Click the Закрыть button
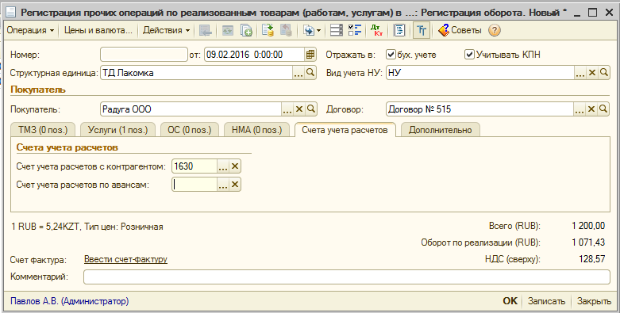 [x=594, y=301]
